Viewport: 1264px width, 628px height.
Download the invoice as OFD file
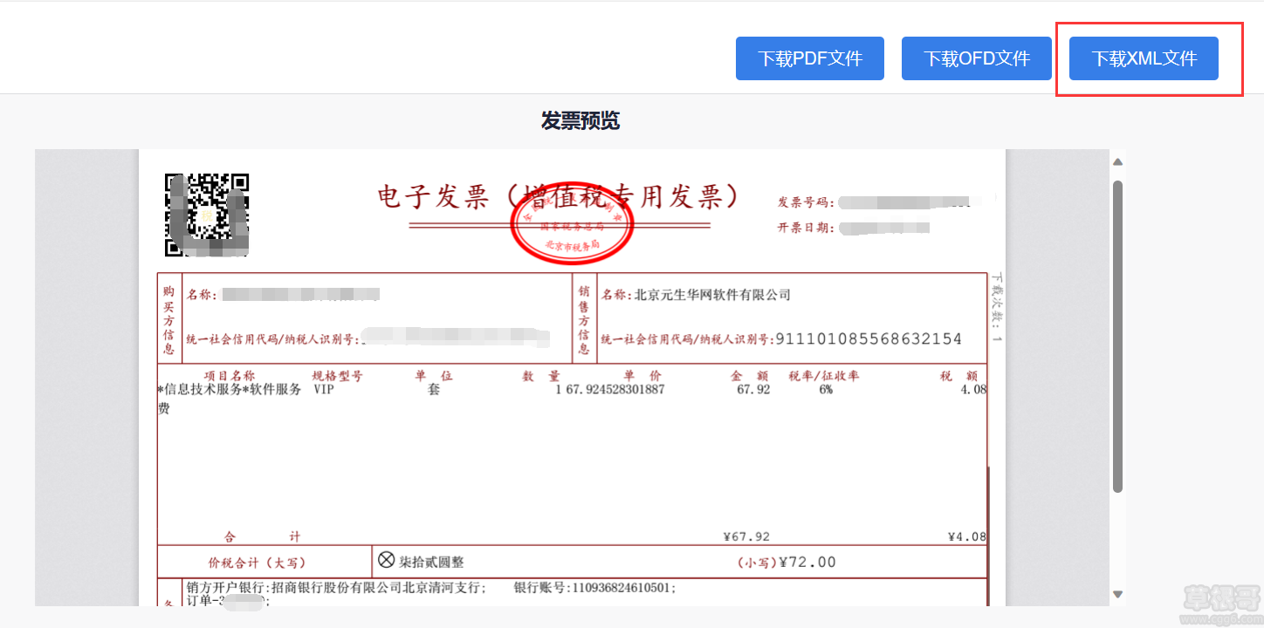pyautogui.click(x=976, y=59)
